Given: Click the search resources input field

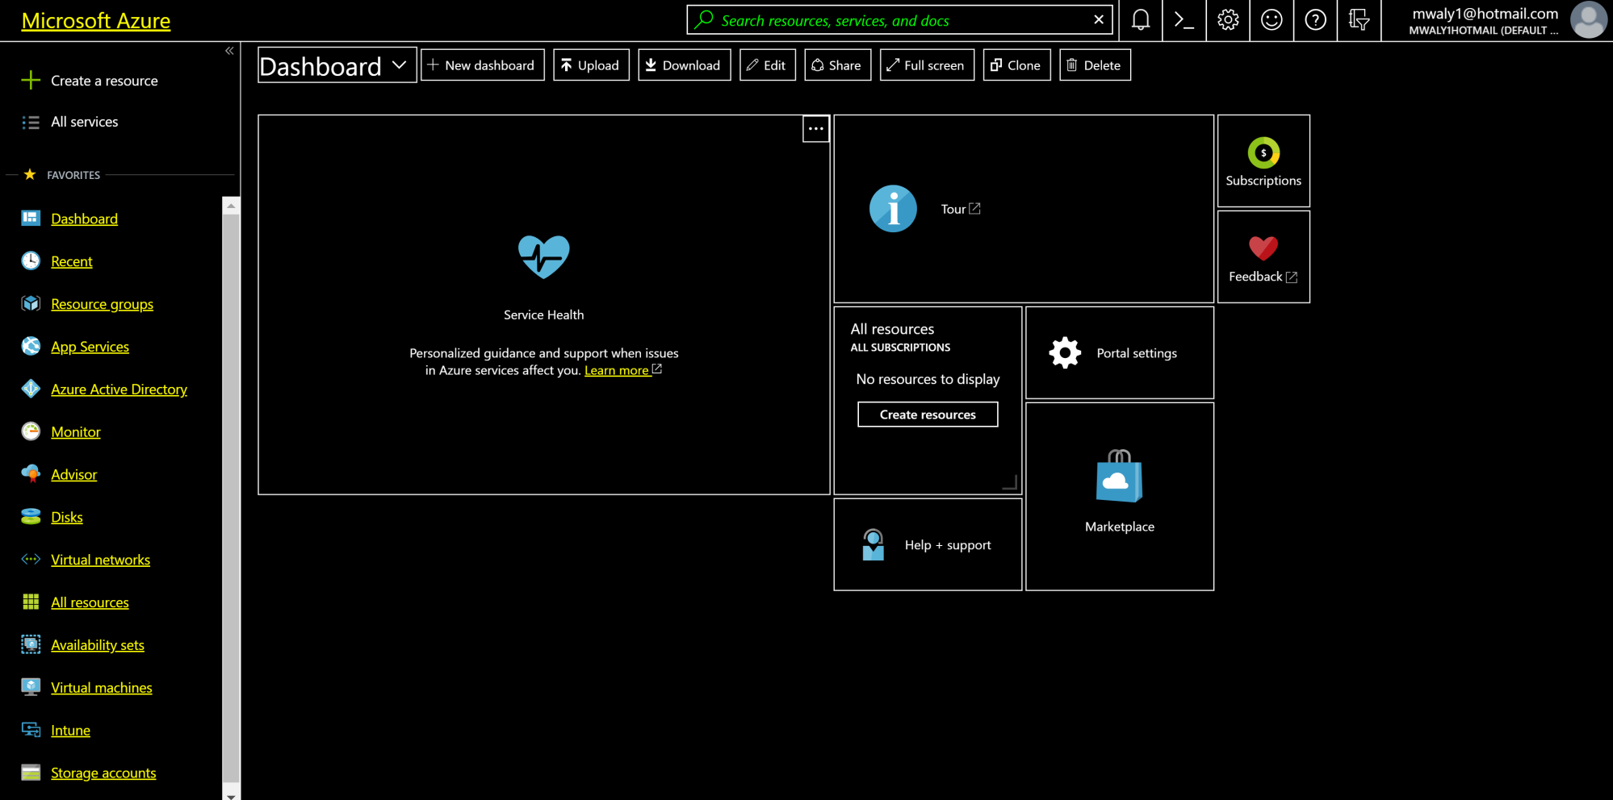Looking at the screenshot, I should click(x=899, y=20).
